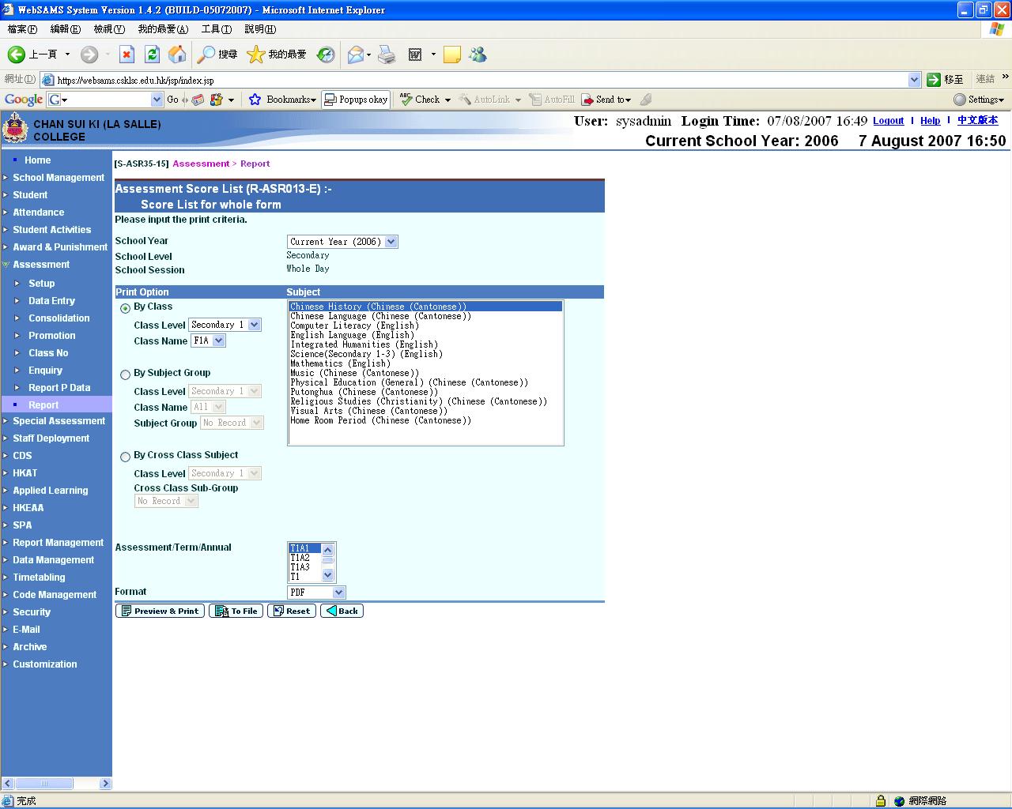Click the Preview & Print button
The height and width of the screenshot is (809, 1012).
click(x=160, y=611)
